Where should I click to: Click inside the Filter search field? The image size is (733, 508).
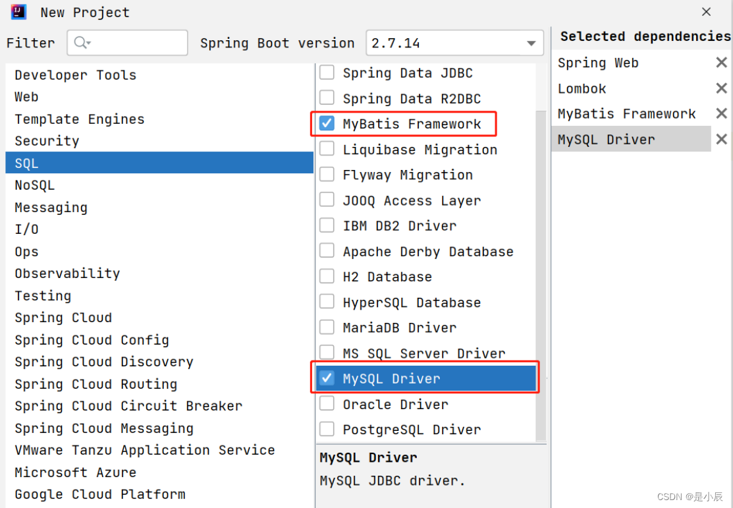(127, 43)
